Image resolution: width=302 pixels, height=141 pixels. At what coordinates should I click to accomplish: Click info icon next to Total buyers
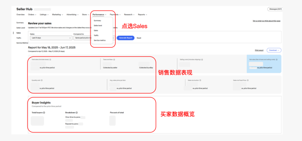(44, 113)
